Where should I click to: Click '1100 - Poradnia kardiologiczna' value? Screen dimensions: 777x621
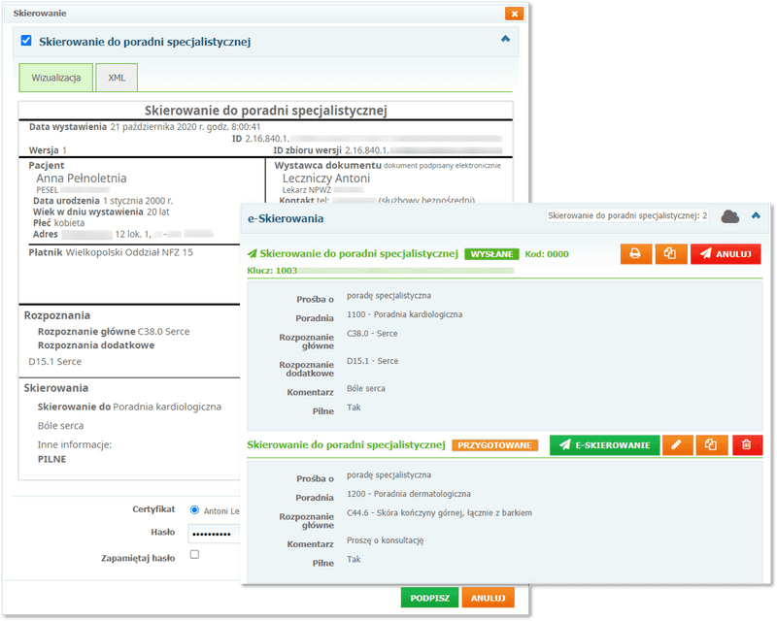[x=404, y=314]
